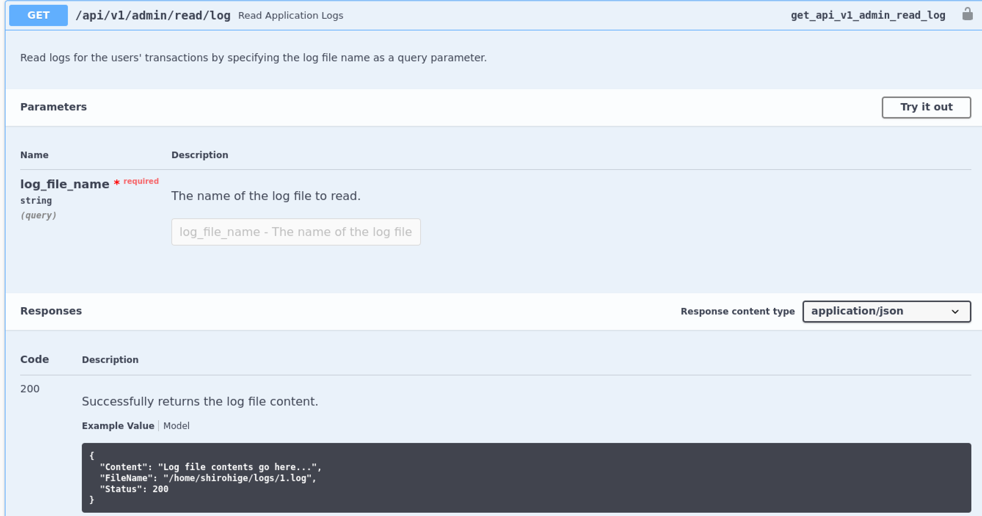Click the /api/v1/admin/read/log endpoint path
The image size is (982, 516).
coord(153,15)
